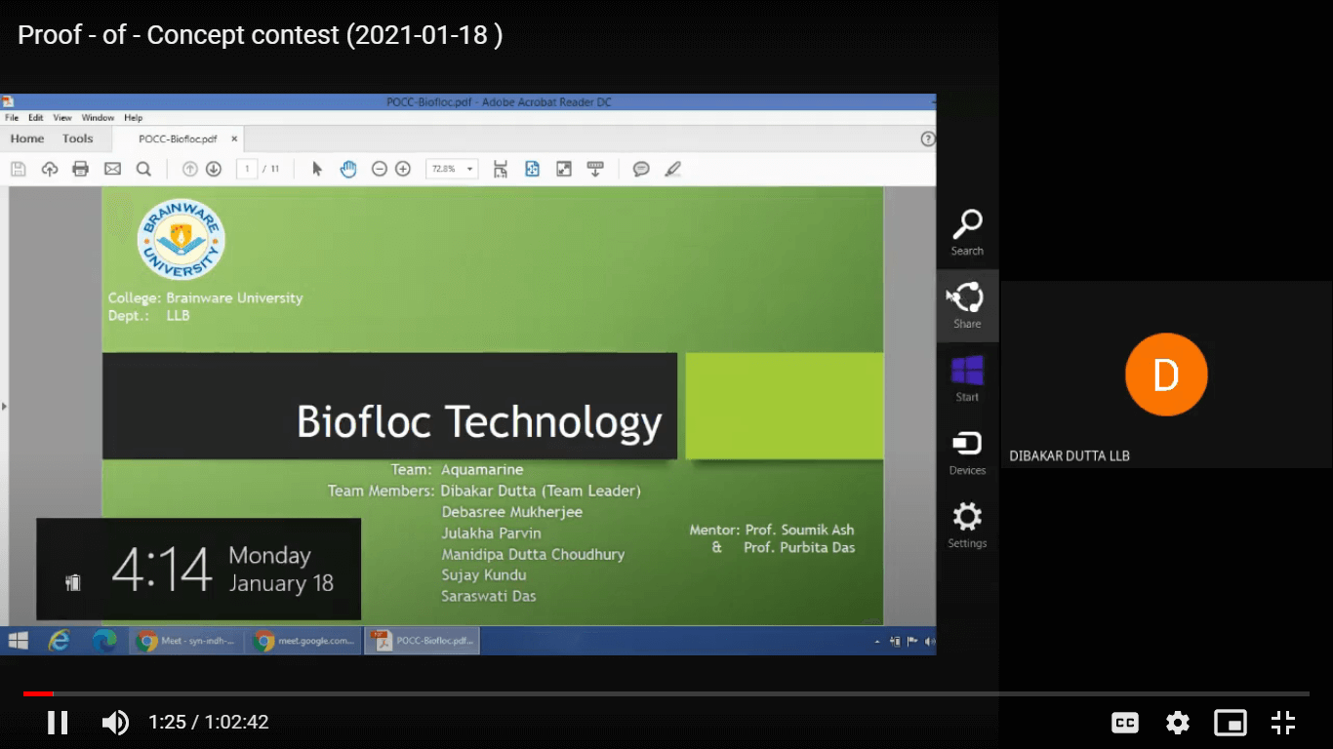Image resolution: width=1333 pixels, height=749 pixels.
Task: Click the Print icon in Acrobat toolbar
Action: pyautogui.click(x=81, y=169)
